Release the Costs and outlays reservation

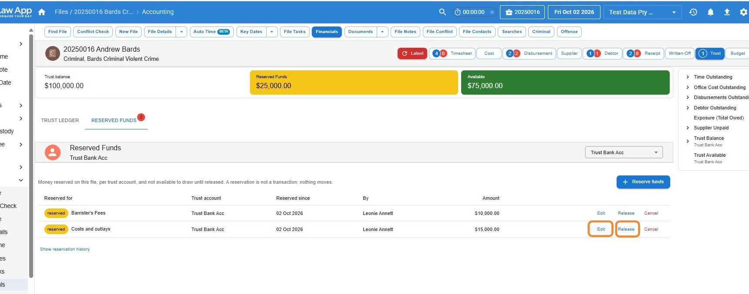(x=626, y=229)
